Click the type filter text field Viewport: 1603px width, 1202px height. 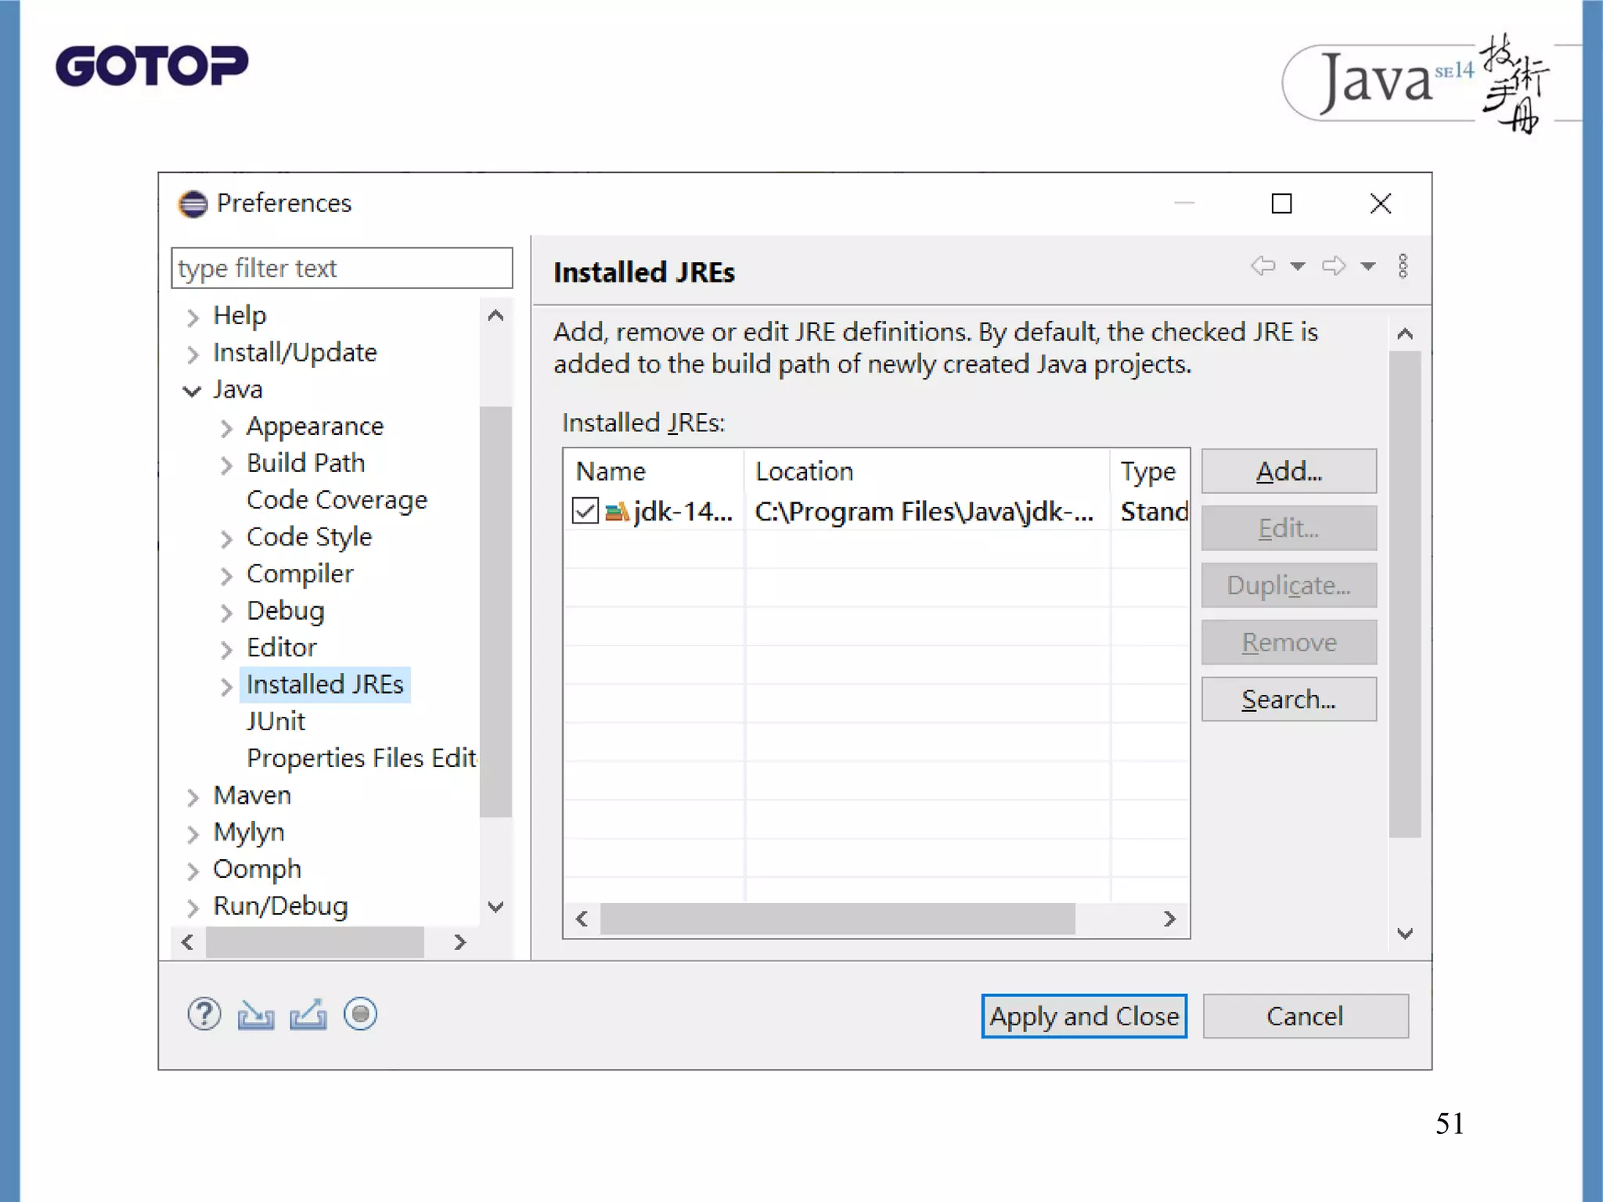[341, 268]
